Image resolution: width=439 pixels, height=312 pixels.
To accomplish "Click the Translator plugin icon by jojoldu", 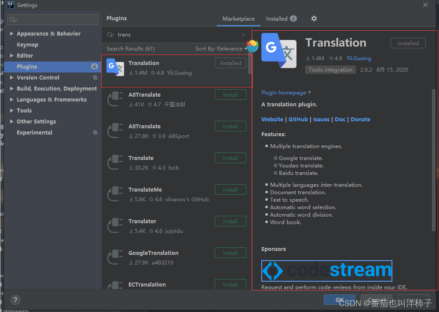I will pos(115,225).
